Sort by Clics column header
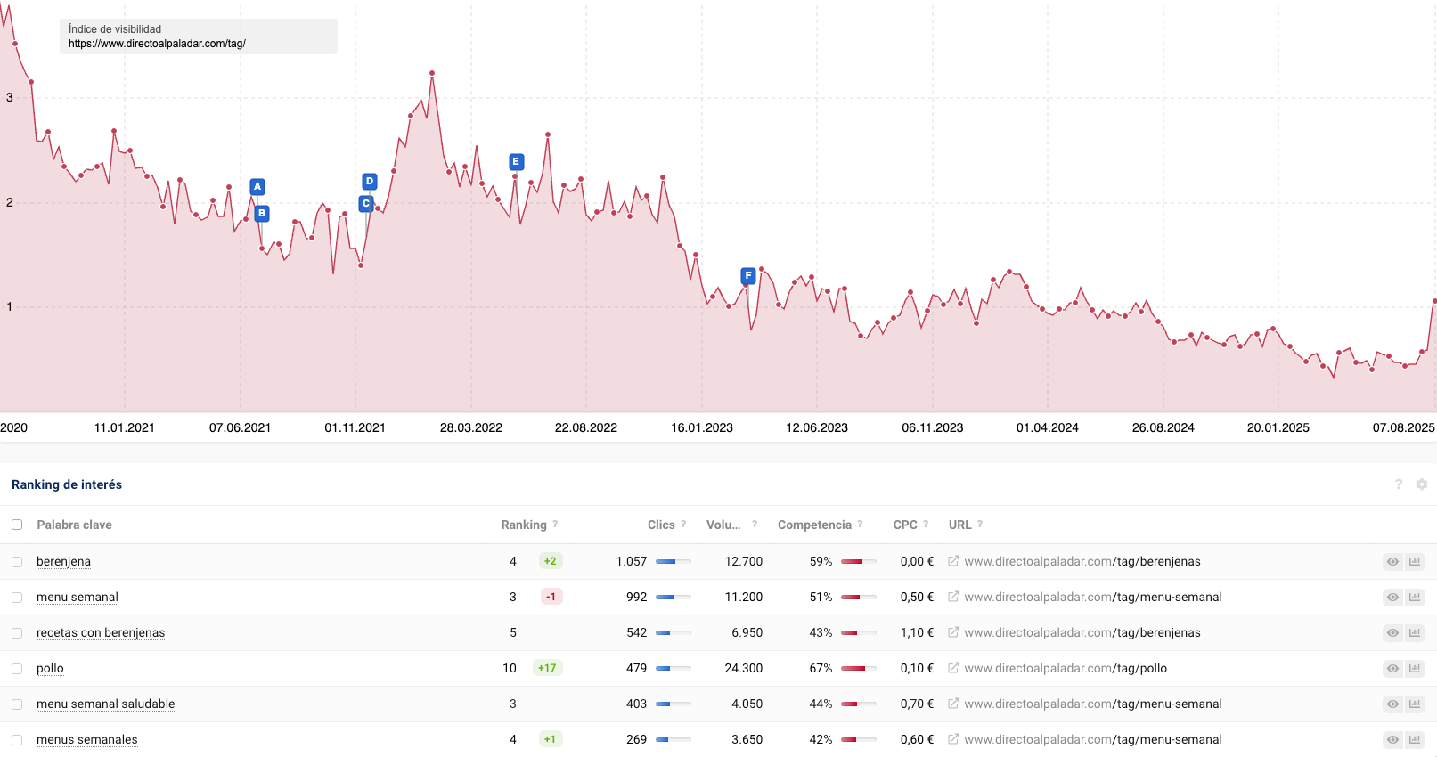Viewport: 1437px width, 757px height. tap(660, 525)
